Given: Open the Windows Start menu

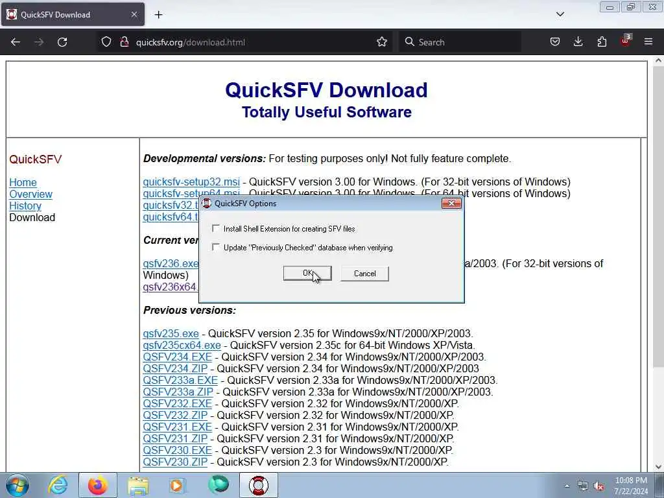Looking at the screenshot, I should click(x=18, y=485).
